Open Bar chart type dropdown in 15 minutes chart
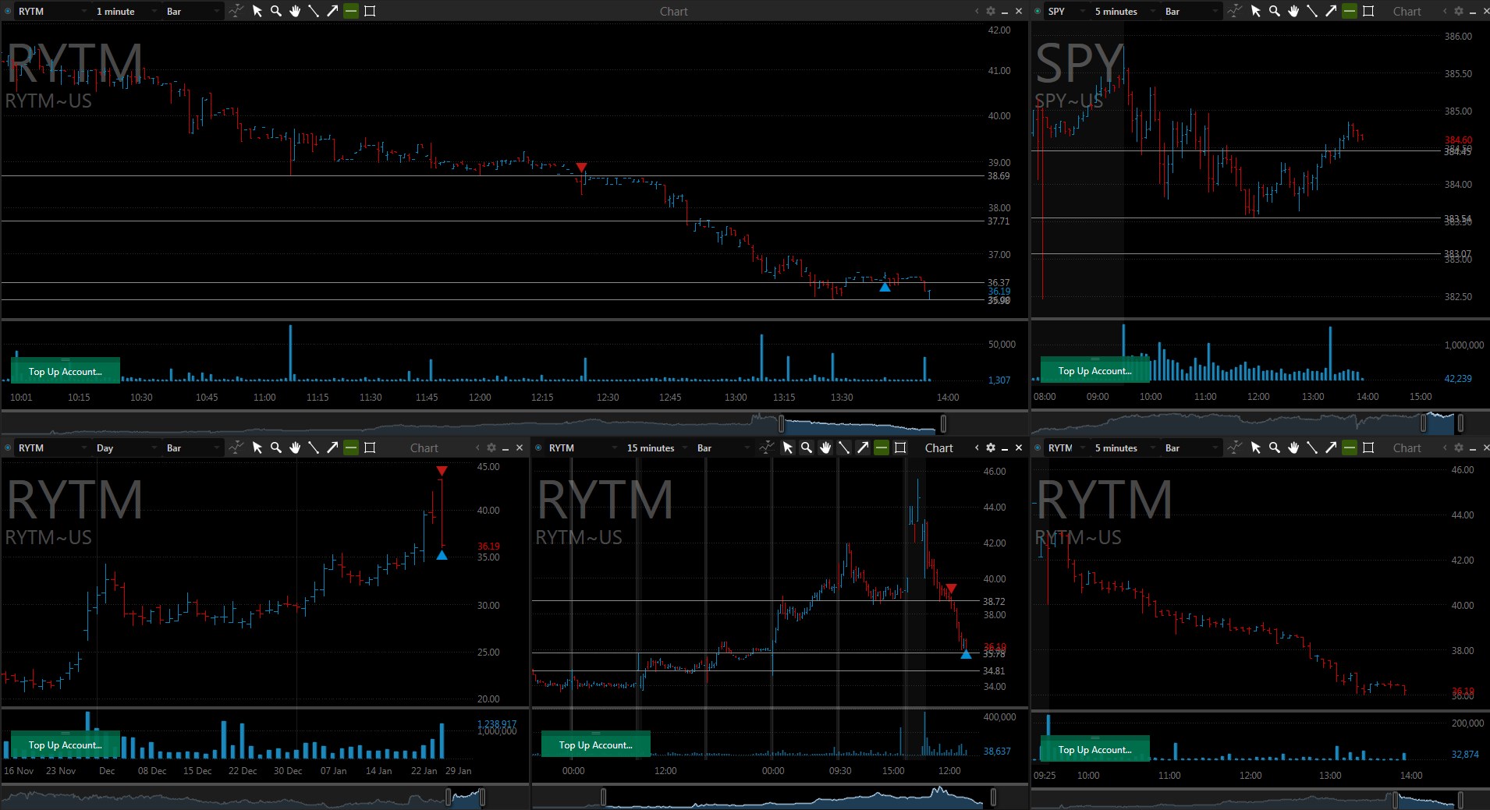The height and width of the screenshot is (810, 1490). coord(723,447)
